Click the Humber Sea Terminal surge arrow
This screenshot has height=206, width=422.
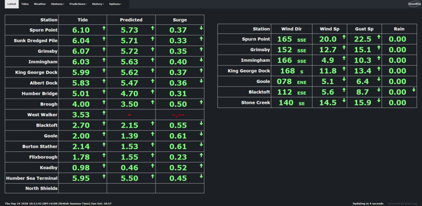coord(201,177)
